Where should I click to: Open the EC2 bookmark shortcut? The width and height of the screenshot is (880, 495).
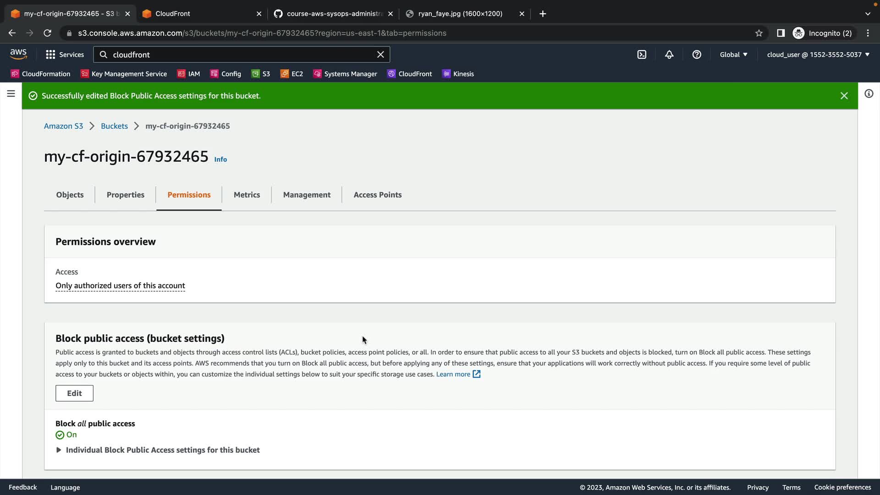(x=291, y=74)
